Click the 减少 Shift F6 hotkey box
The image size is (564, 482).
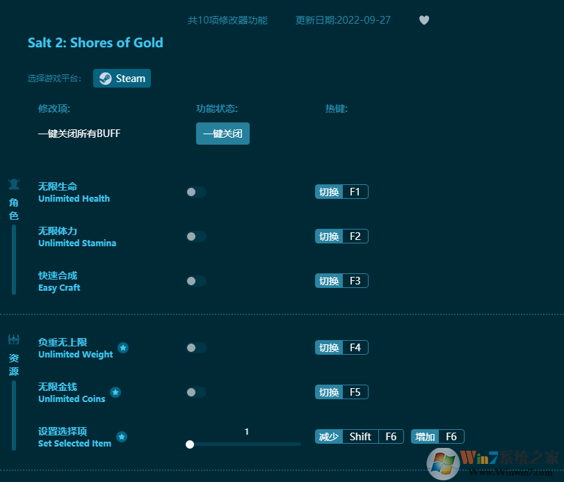pyautogui.click(x=360, y=437)
